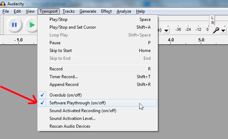The height and width of the screenshot is (139, 228).
Task: Click the -24 level on meter scale
Action: (x=188, y=30)
